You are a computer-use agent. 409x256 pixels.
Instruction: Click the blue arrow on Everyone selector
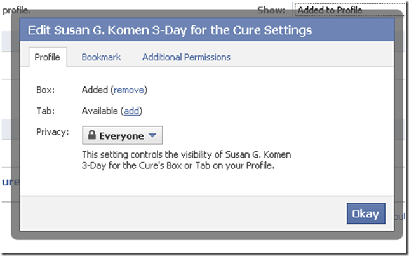tap(152, 136)
